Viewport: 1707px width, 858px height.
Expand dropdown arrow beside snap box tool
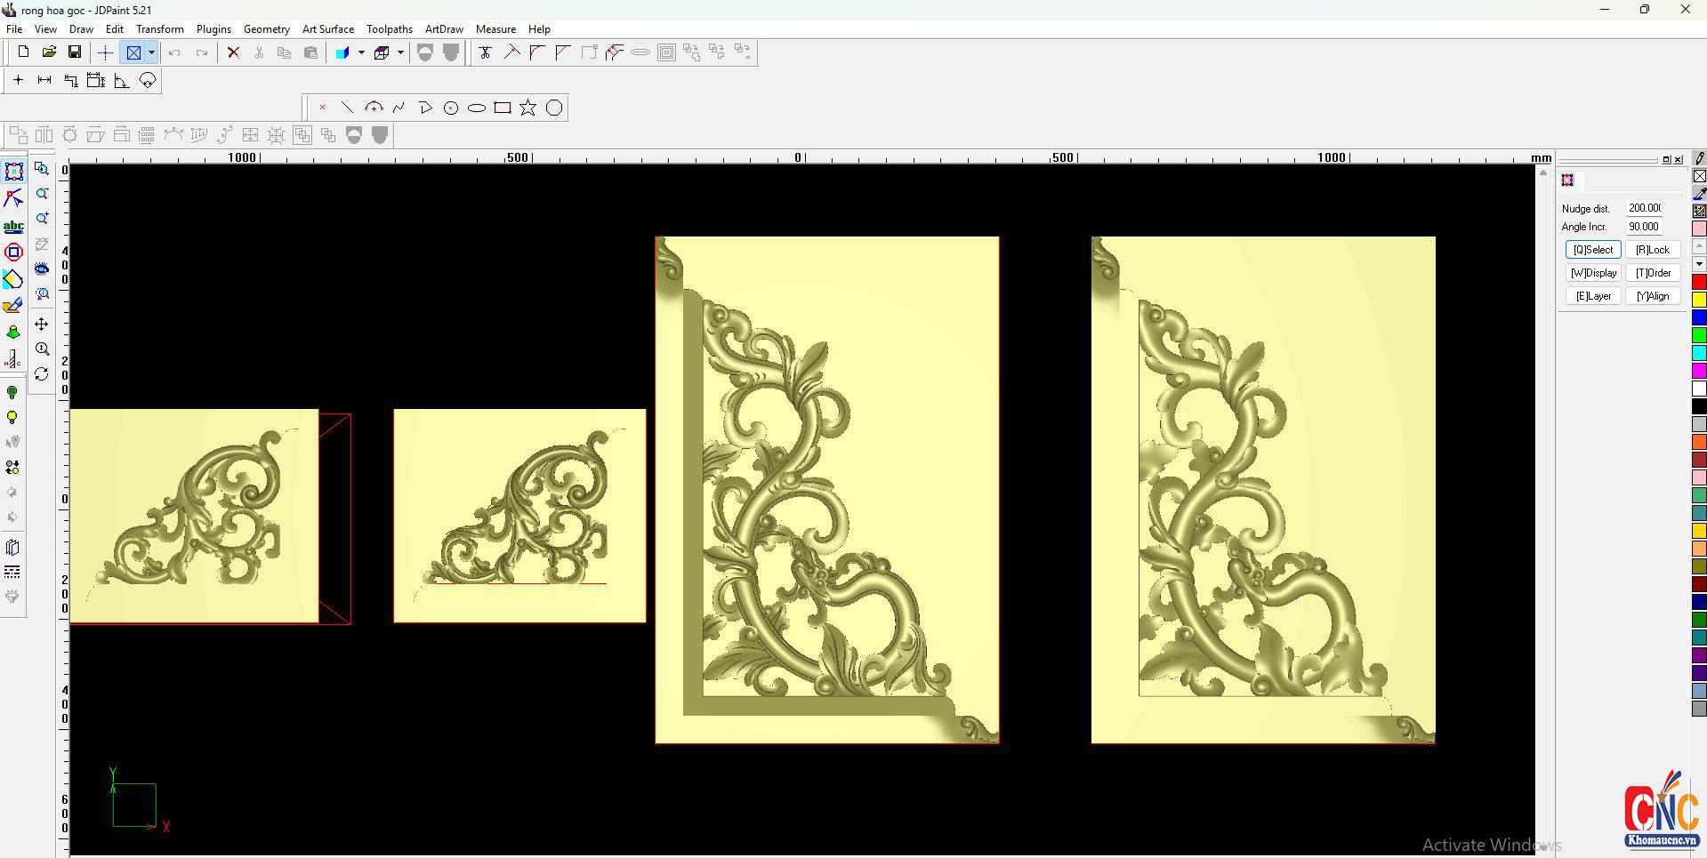point(151,52)
